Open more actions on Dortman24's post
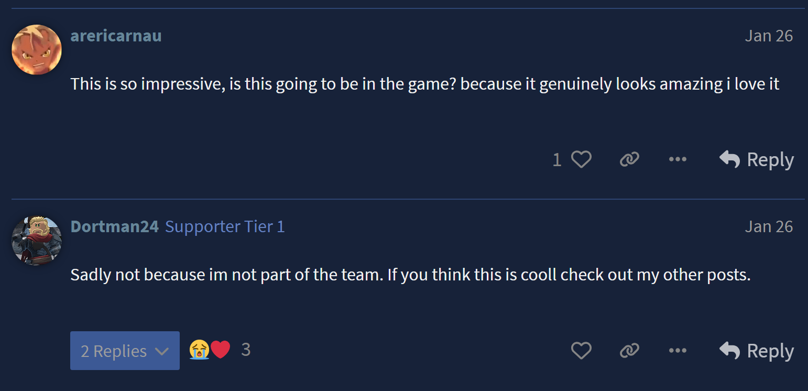Screen dimensions: 808x391 [x=678, y=351]
